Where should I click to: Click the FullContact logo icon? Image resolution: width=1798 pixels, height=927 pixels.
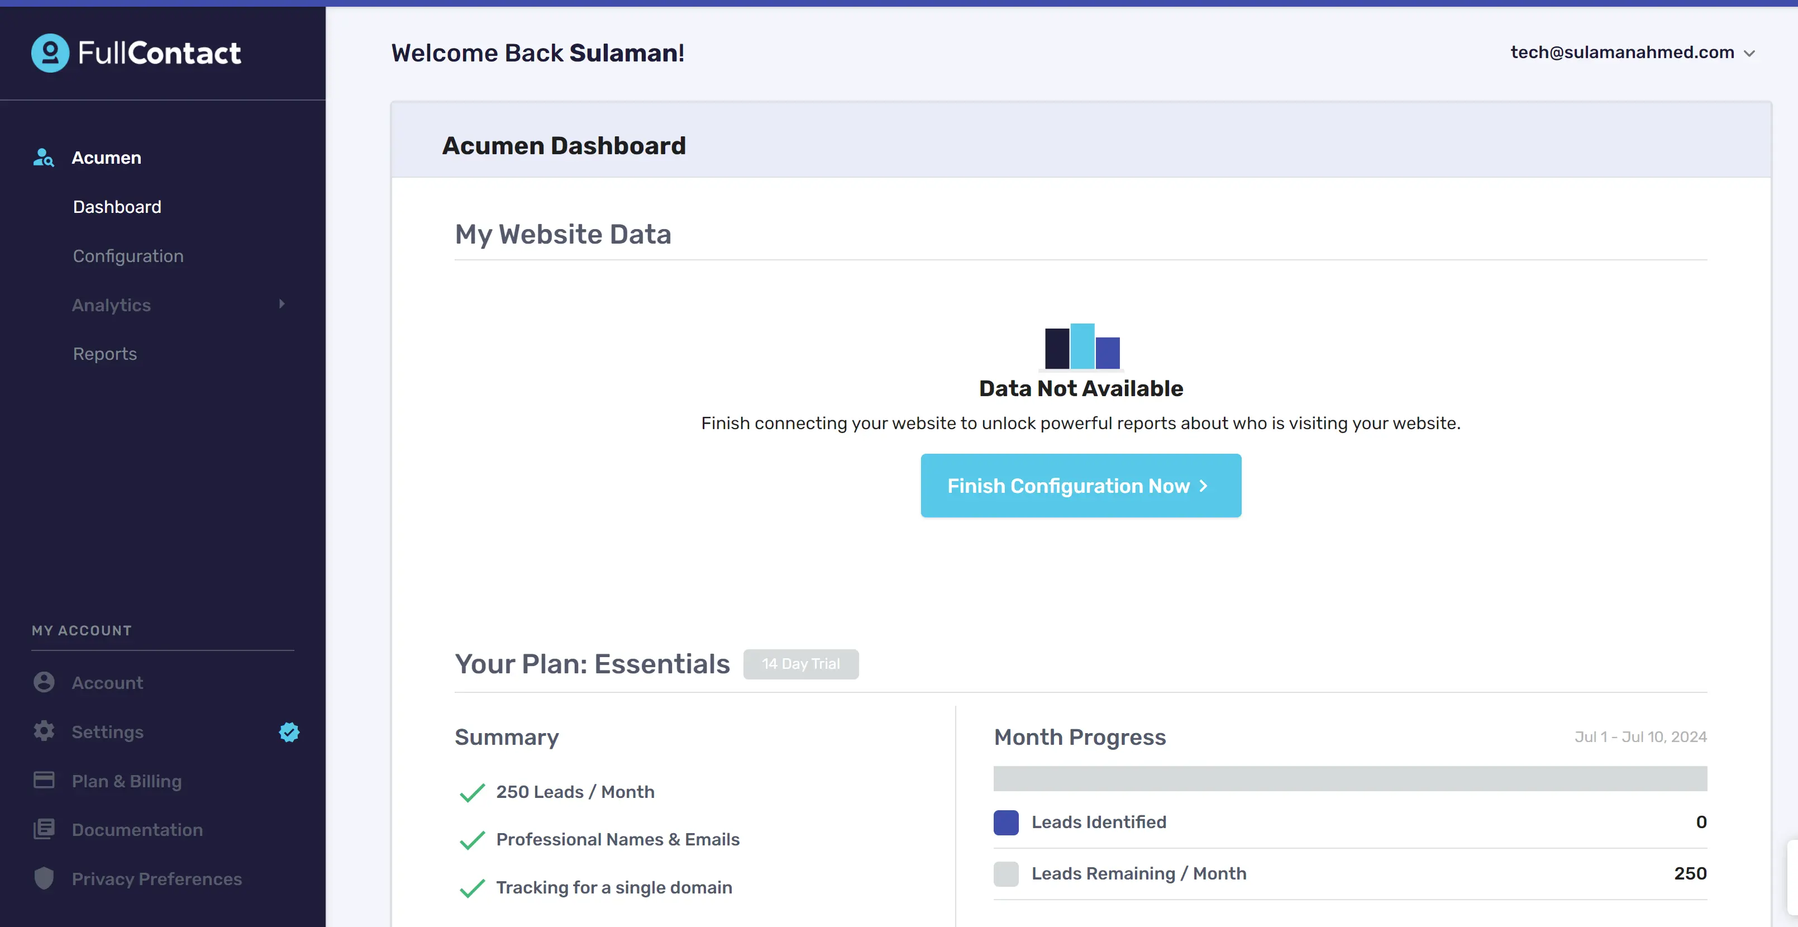50,53
